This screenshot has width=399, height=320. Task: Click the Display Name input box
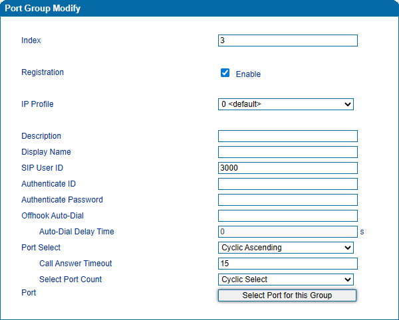click(x=287, y=152)
